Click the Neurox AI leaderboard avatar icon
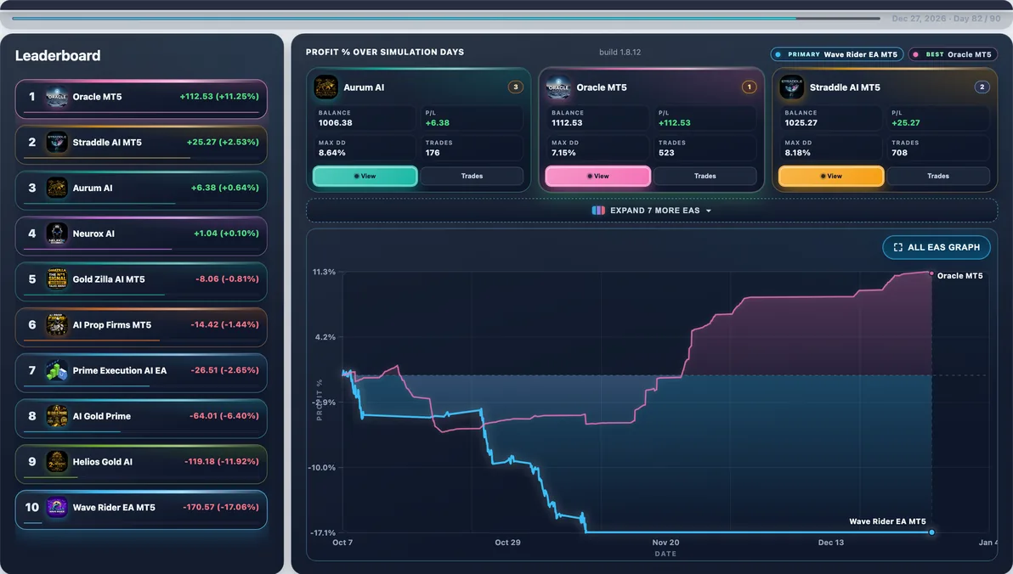This screenshot has height=574, width=1013. coord(57,234)
